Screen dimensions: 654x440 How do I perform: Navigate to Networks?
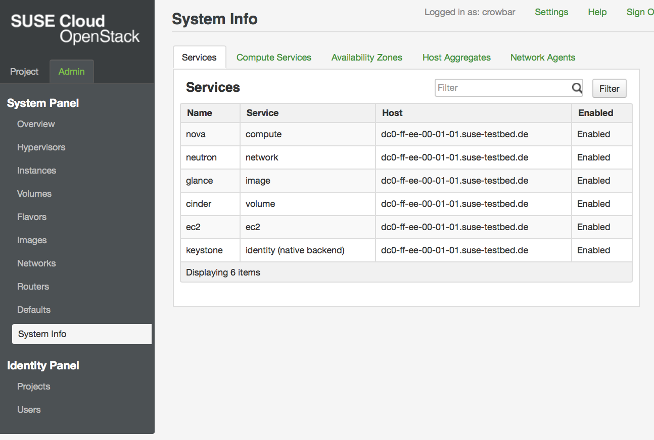(36, 263)
